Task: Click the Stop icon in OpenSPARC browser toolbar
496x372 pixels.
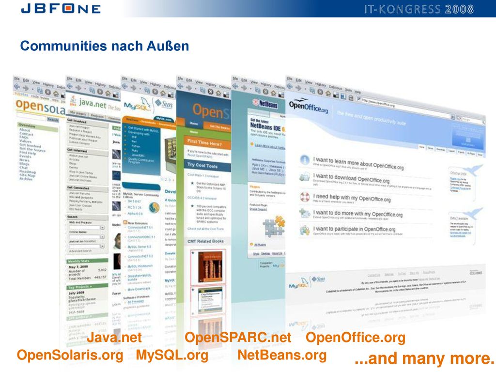Action: click(210, 92)
